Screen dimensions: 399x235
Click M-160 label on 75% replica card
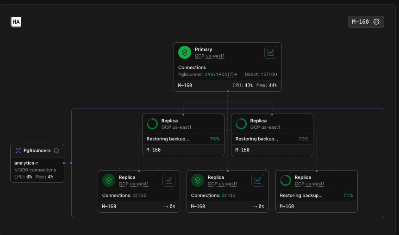tap(153, 150)
